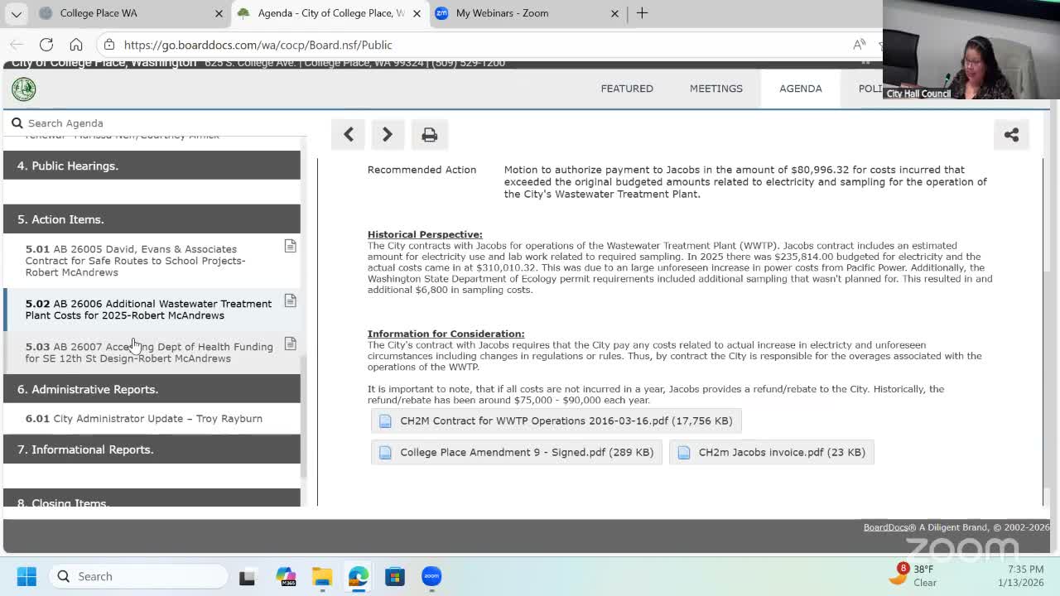Click the document icon beside item 5.03

(x=290, y=344)
